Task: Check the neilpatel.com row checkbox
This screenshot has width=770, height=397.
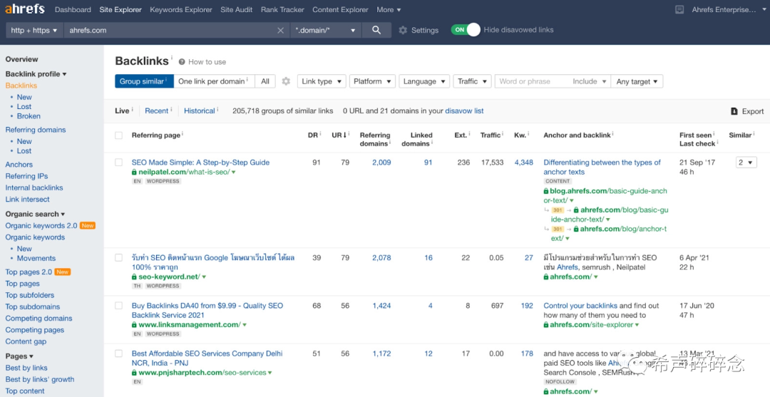Action: click(x=119, y=163)
